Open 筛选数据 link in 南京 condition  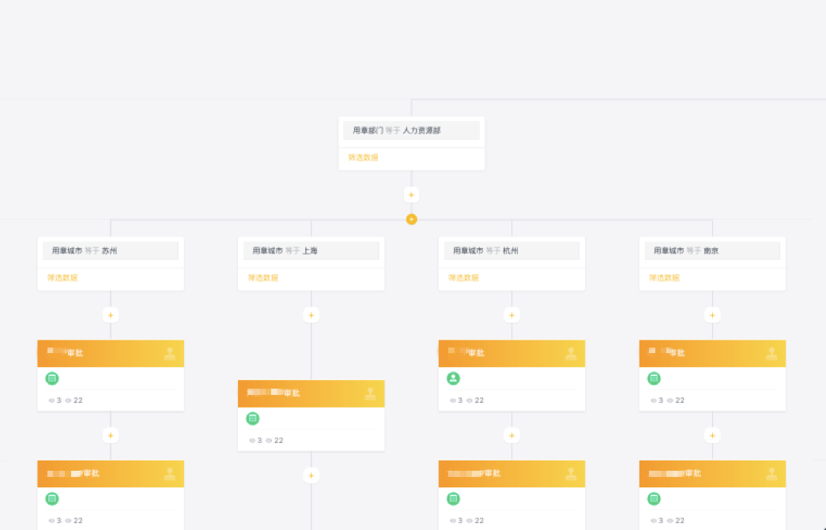coord(665,278)
